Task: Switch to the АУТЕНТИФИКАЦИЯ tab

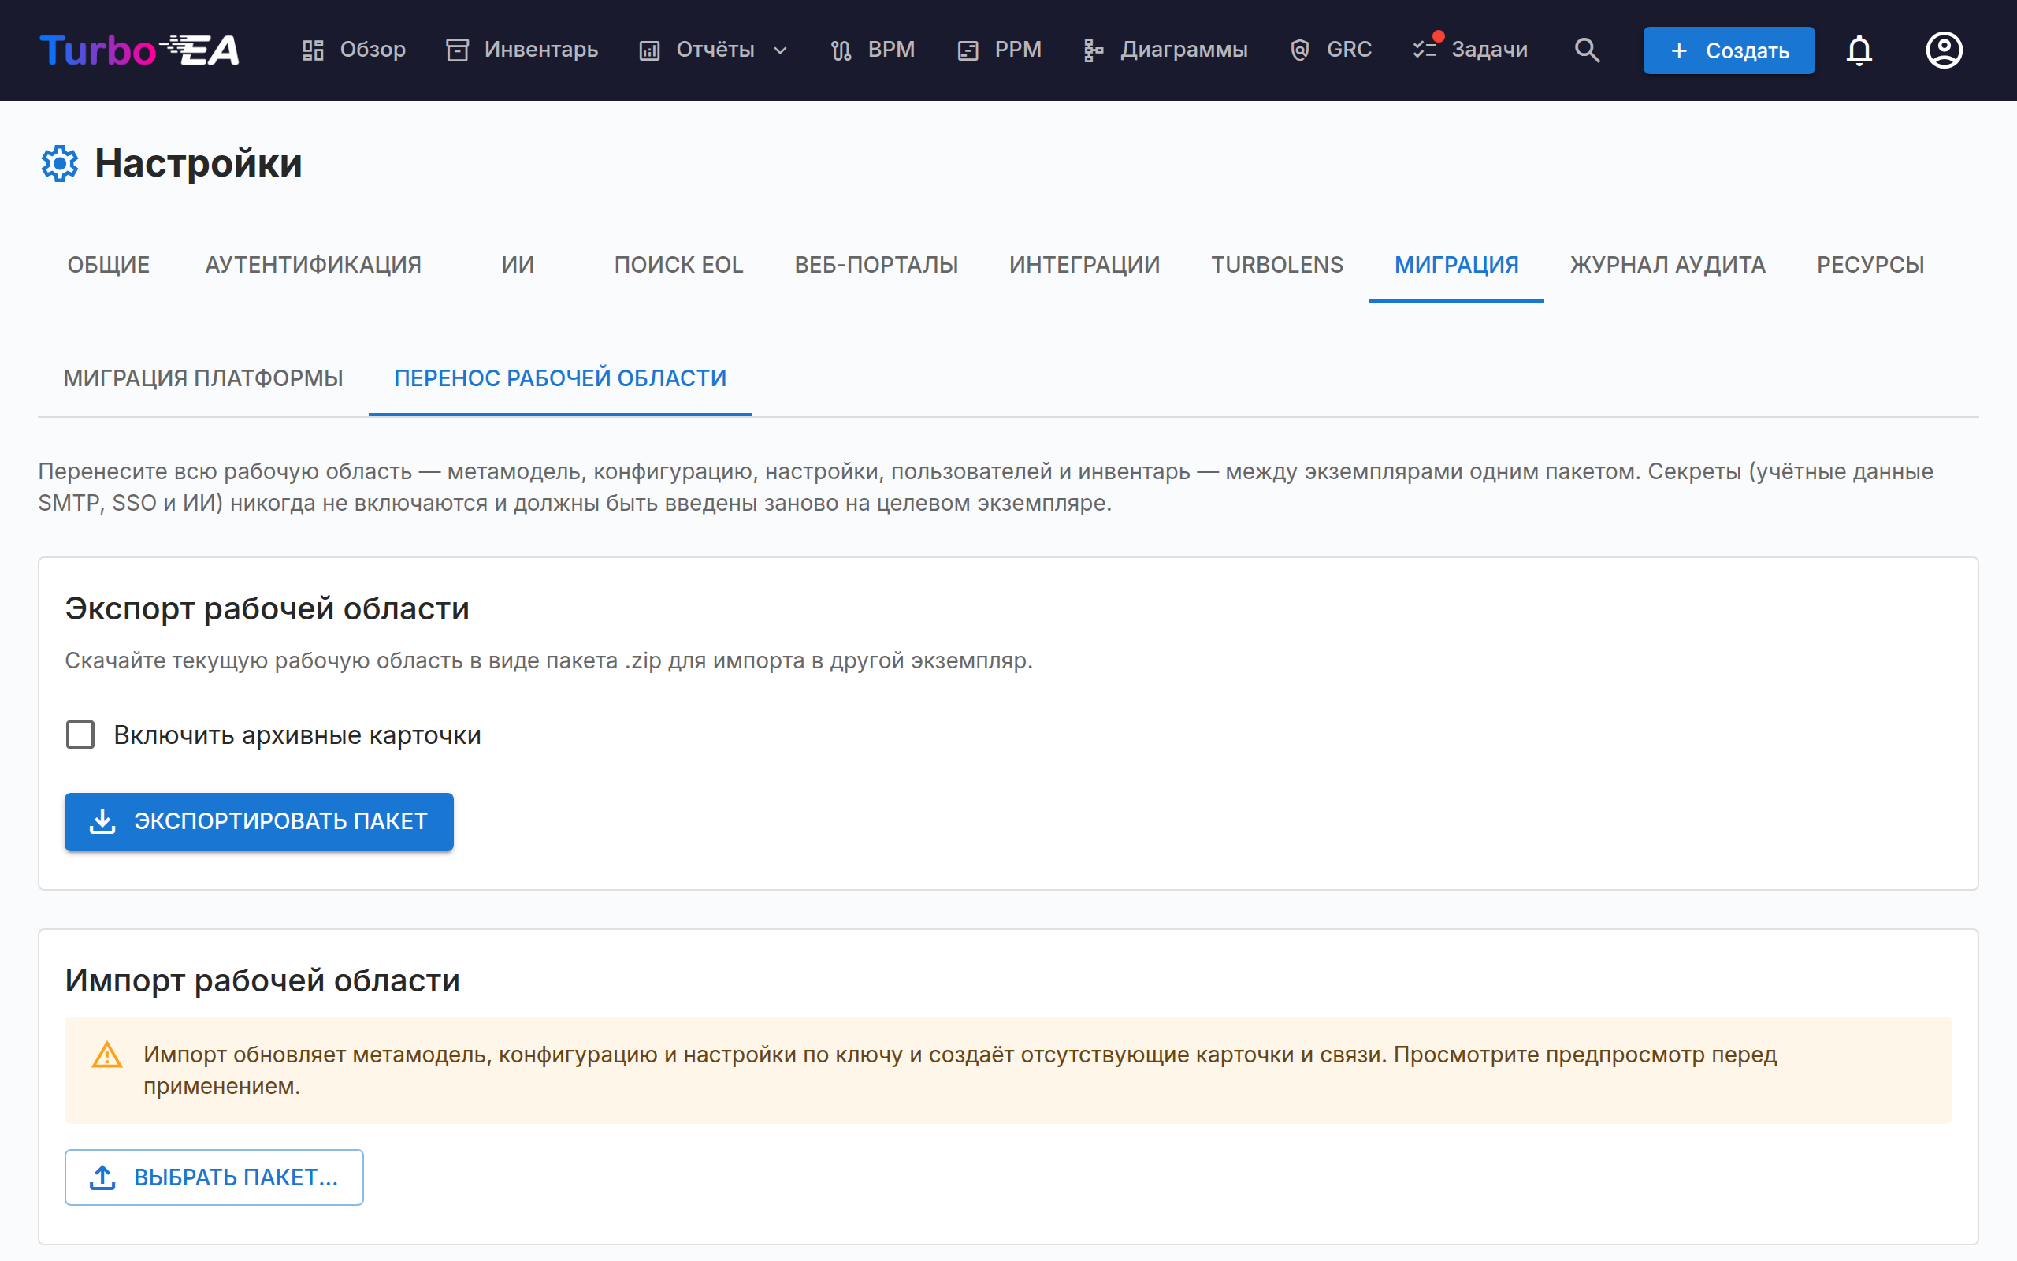Action: [x=314, y=266]
